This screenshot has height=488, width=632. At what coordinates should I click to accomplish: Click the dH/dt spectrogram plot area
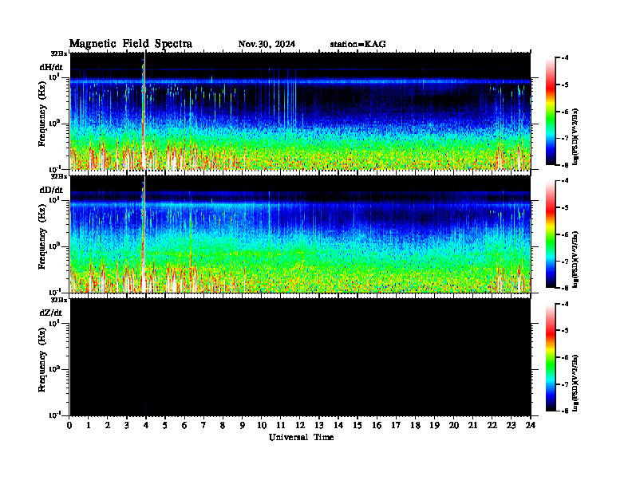click(x=300, y=111)
